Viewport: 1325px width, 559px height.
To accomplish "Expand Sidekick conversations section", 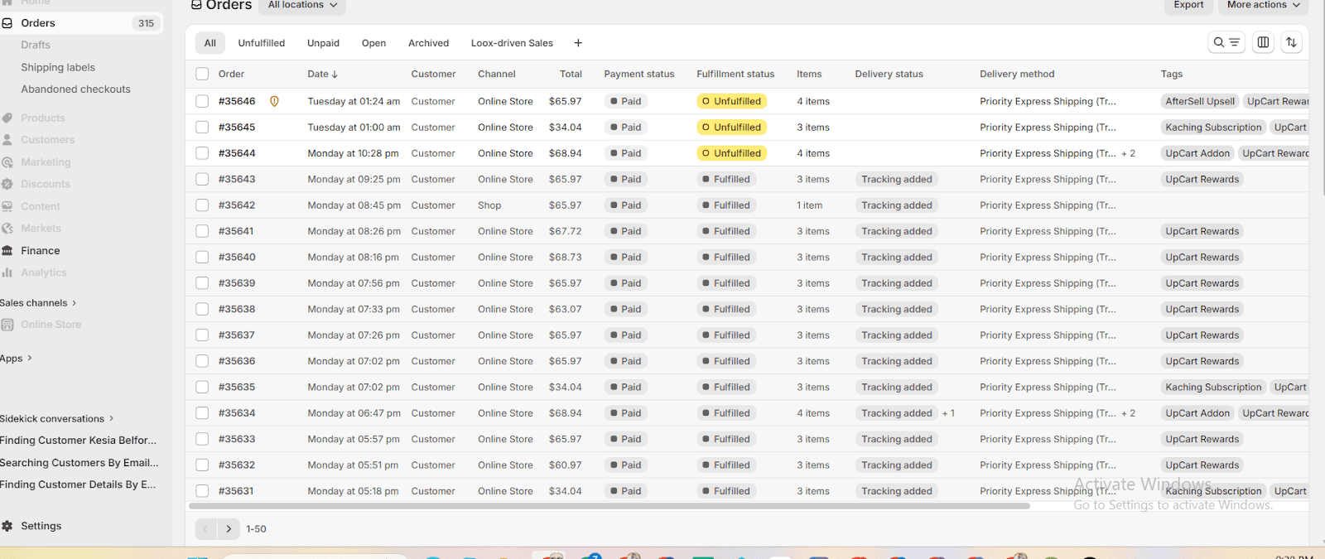I will point(57,419).
